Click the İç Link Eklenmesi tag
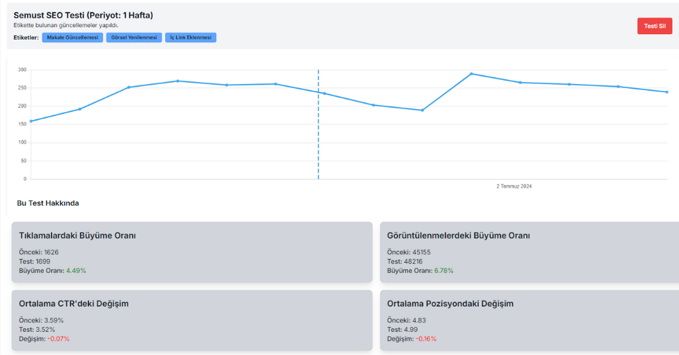679x355 pixels. click(190, 38)
